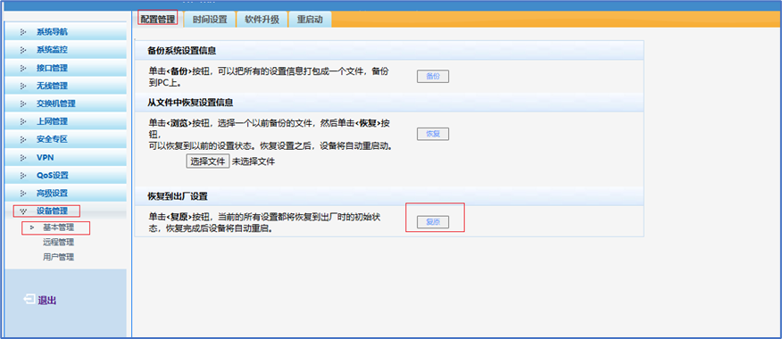Click arrow icon next to QoS设置
782x339 pixels.
point(23,176)
